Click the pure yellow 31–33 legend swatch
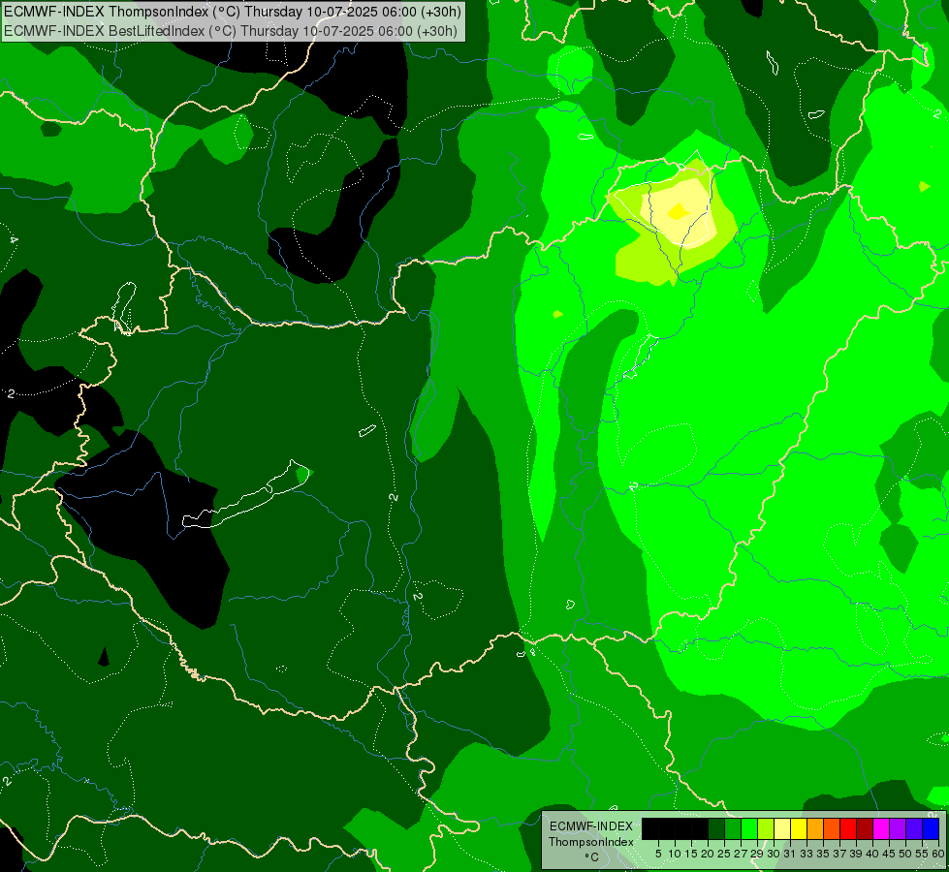Viewport: 949px width, 872px height. [799, 828]
